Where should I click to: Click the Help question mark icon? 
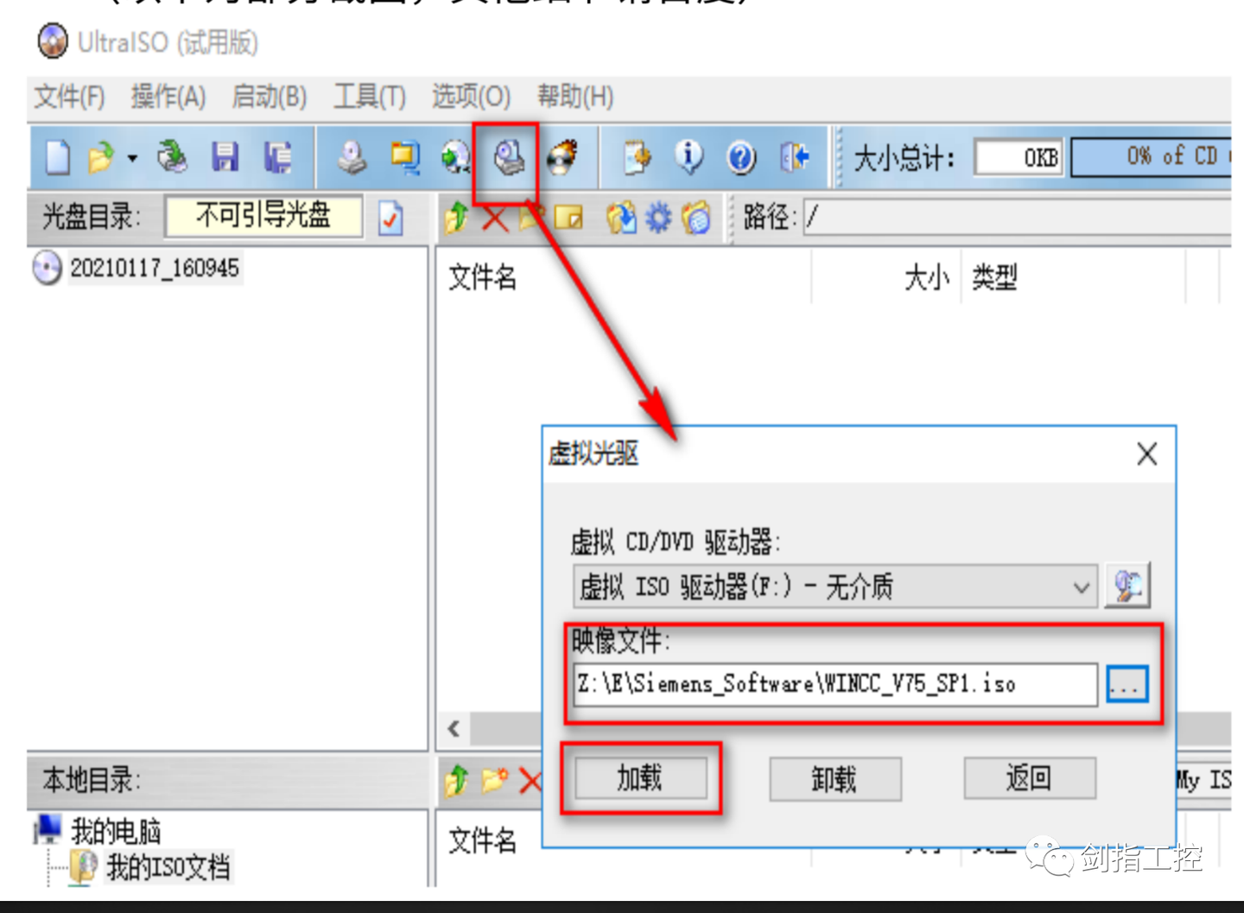[741, 158]
